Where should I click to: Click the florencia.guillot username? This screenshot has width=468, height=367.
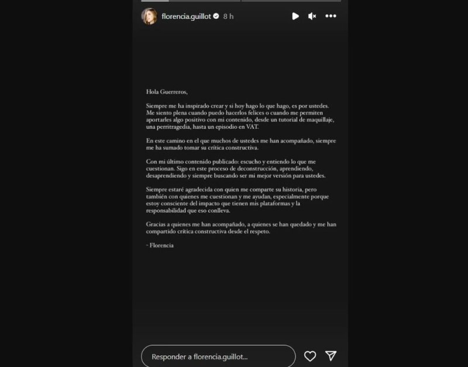click(186, 16)
